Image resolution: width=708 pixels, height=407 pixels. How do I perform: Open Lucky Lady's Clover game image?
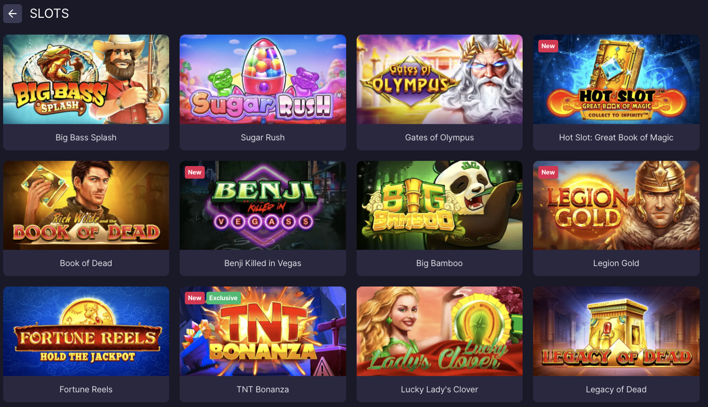pos(439,331)
